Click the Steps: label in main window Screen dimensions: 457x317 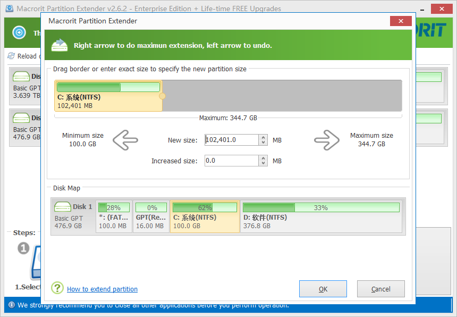24,233
